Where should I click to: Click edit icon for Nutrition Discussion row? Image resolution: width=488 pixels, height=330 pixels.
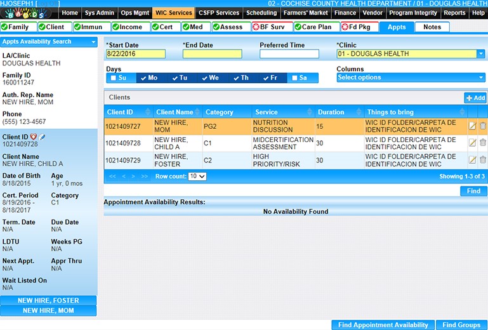point(472,126)
